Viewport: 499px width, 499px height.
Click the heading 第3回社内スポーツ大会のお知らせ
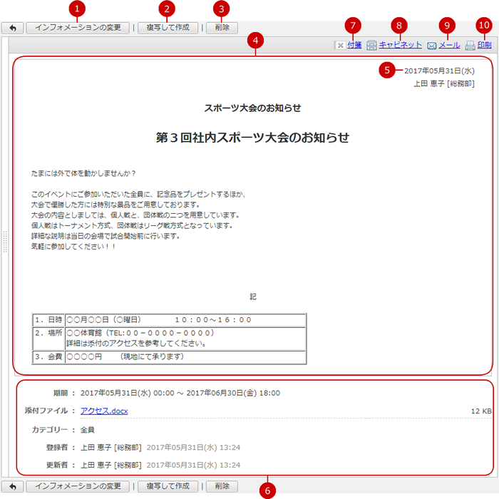point(252,138)
